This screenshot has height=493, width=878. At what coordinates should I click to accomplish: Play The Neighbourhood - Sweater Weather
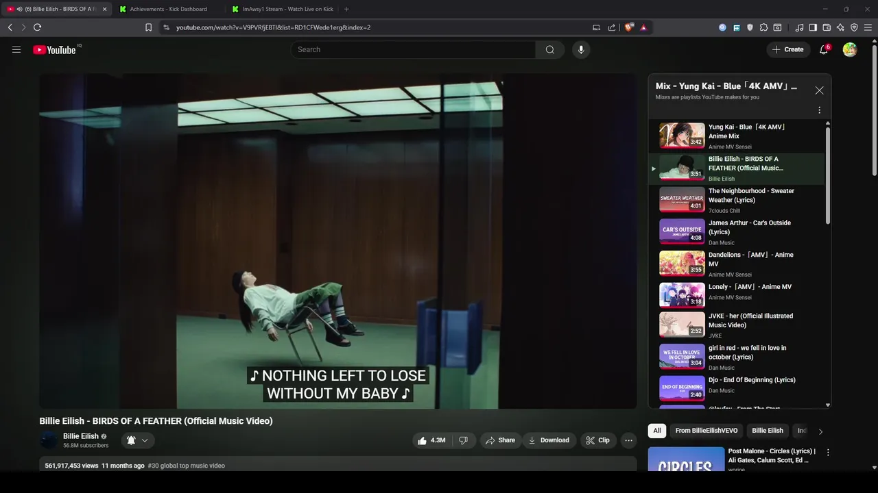738,200
